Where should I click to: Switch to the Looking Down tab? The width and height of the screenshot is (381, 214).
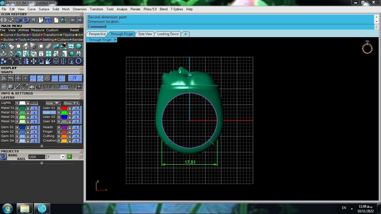[168, 34]
